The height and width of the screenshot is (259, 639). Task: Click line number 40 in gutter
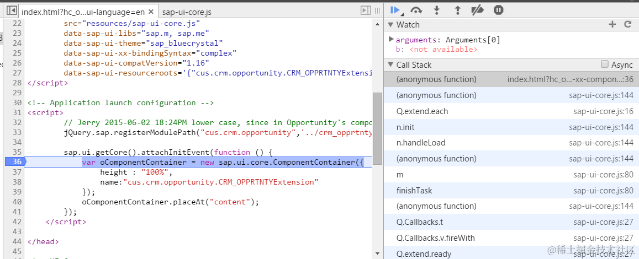[17, 202]
